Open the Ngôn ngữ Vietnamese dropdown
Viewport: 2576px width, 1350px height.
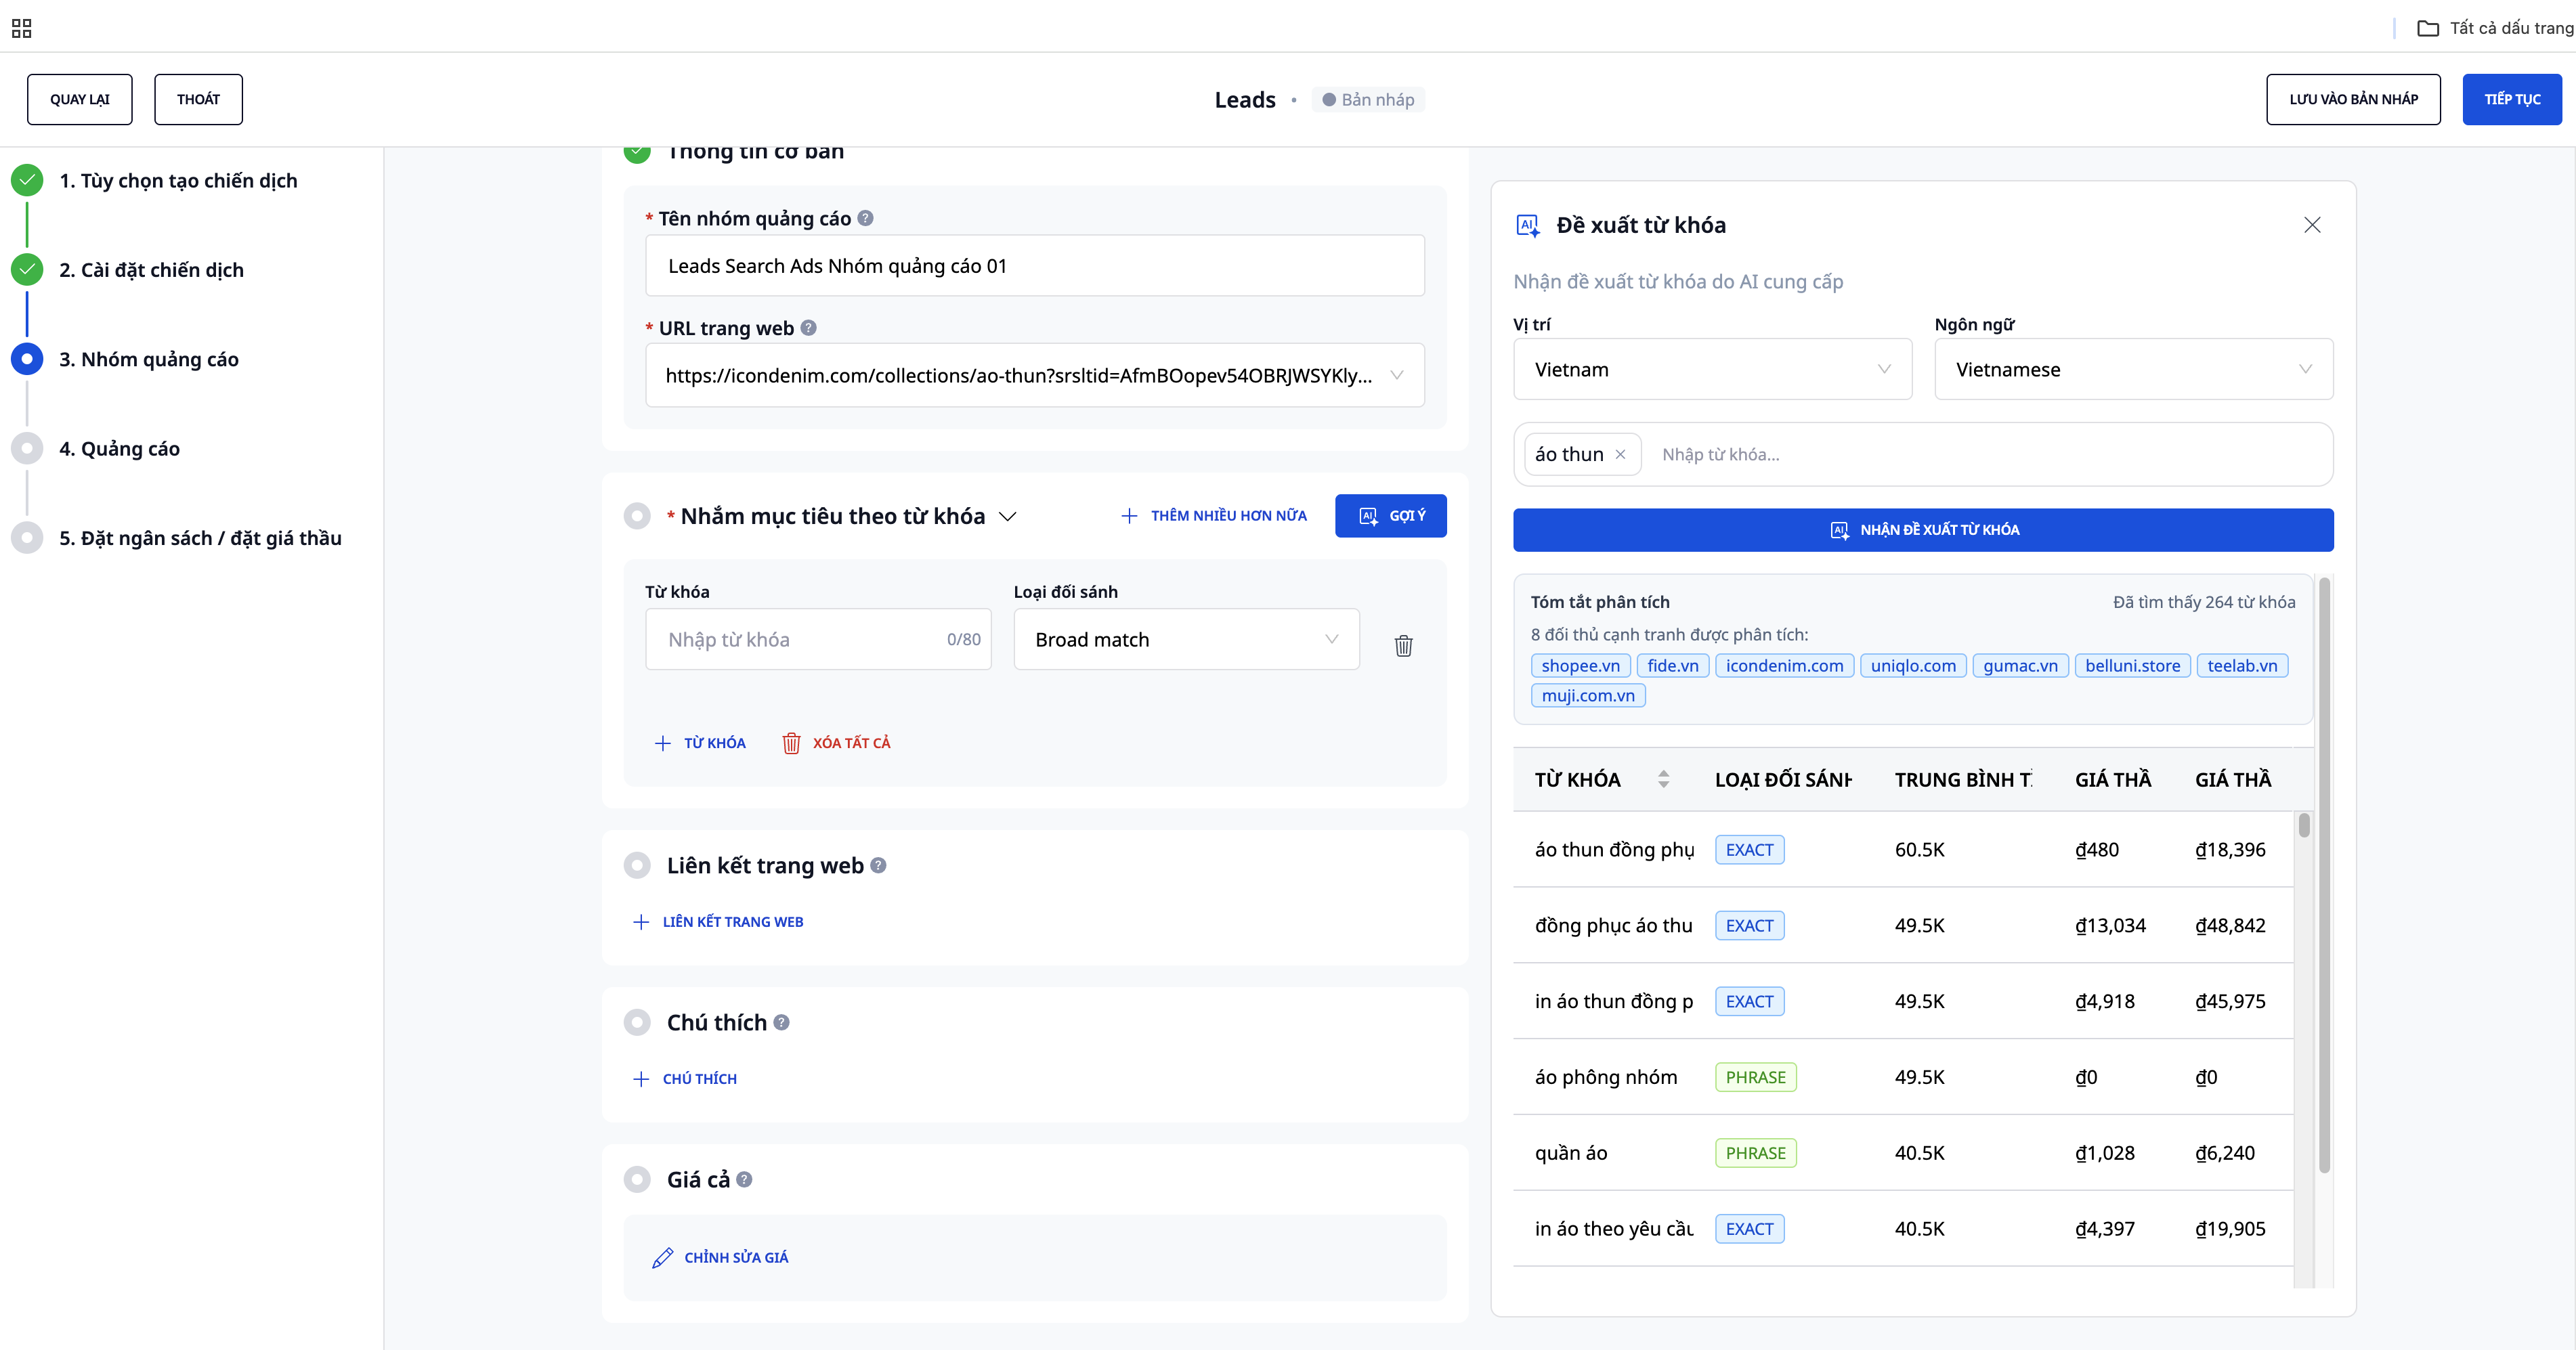point(2133,370)
